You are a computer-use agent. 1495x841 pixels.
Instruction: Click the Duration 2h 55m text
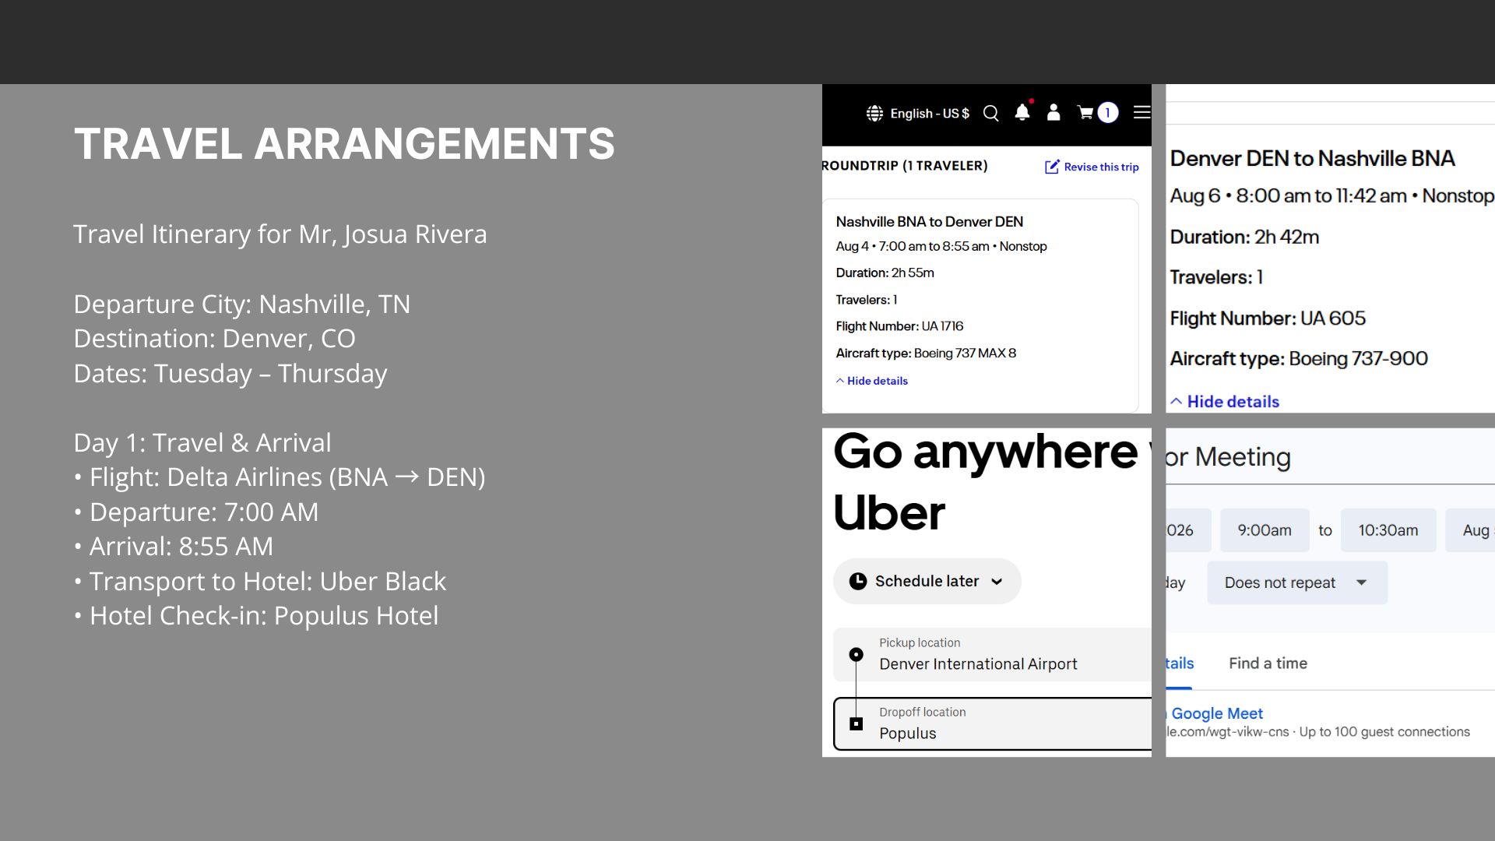coord(885,273)
